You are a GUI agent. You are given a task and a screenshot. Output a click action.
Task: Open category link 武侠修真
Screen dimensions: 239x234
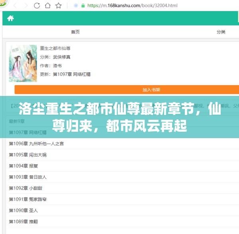pyautogui.click(x=62, y=57)
